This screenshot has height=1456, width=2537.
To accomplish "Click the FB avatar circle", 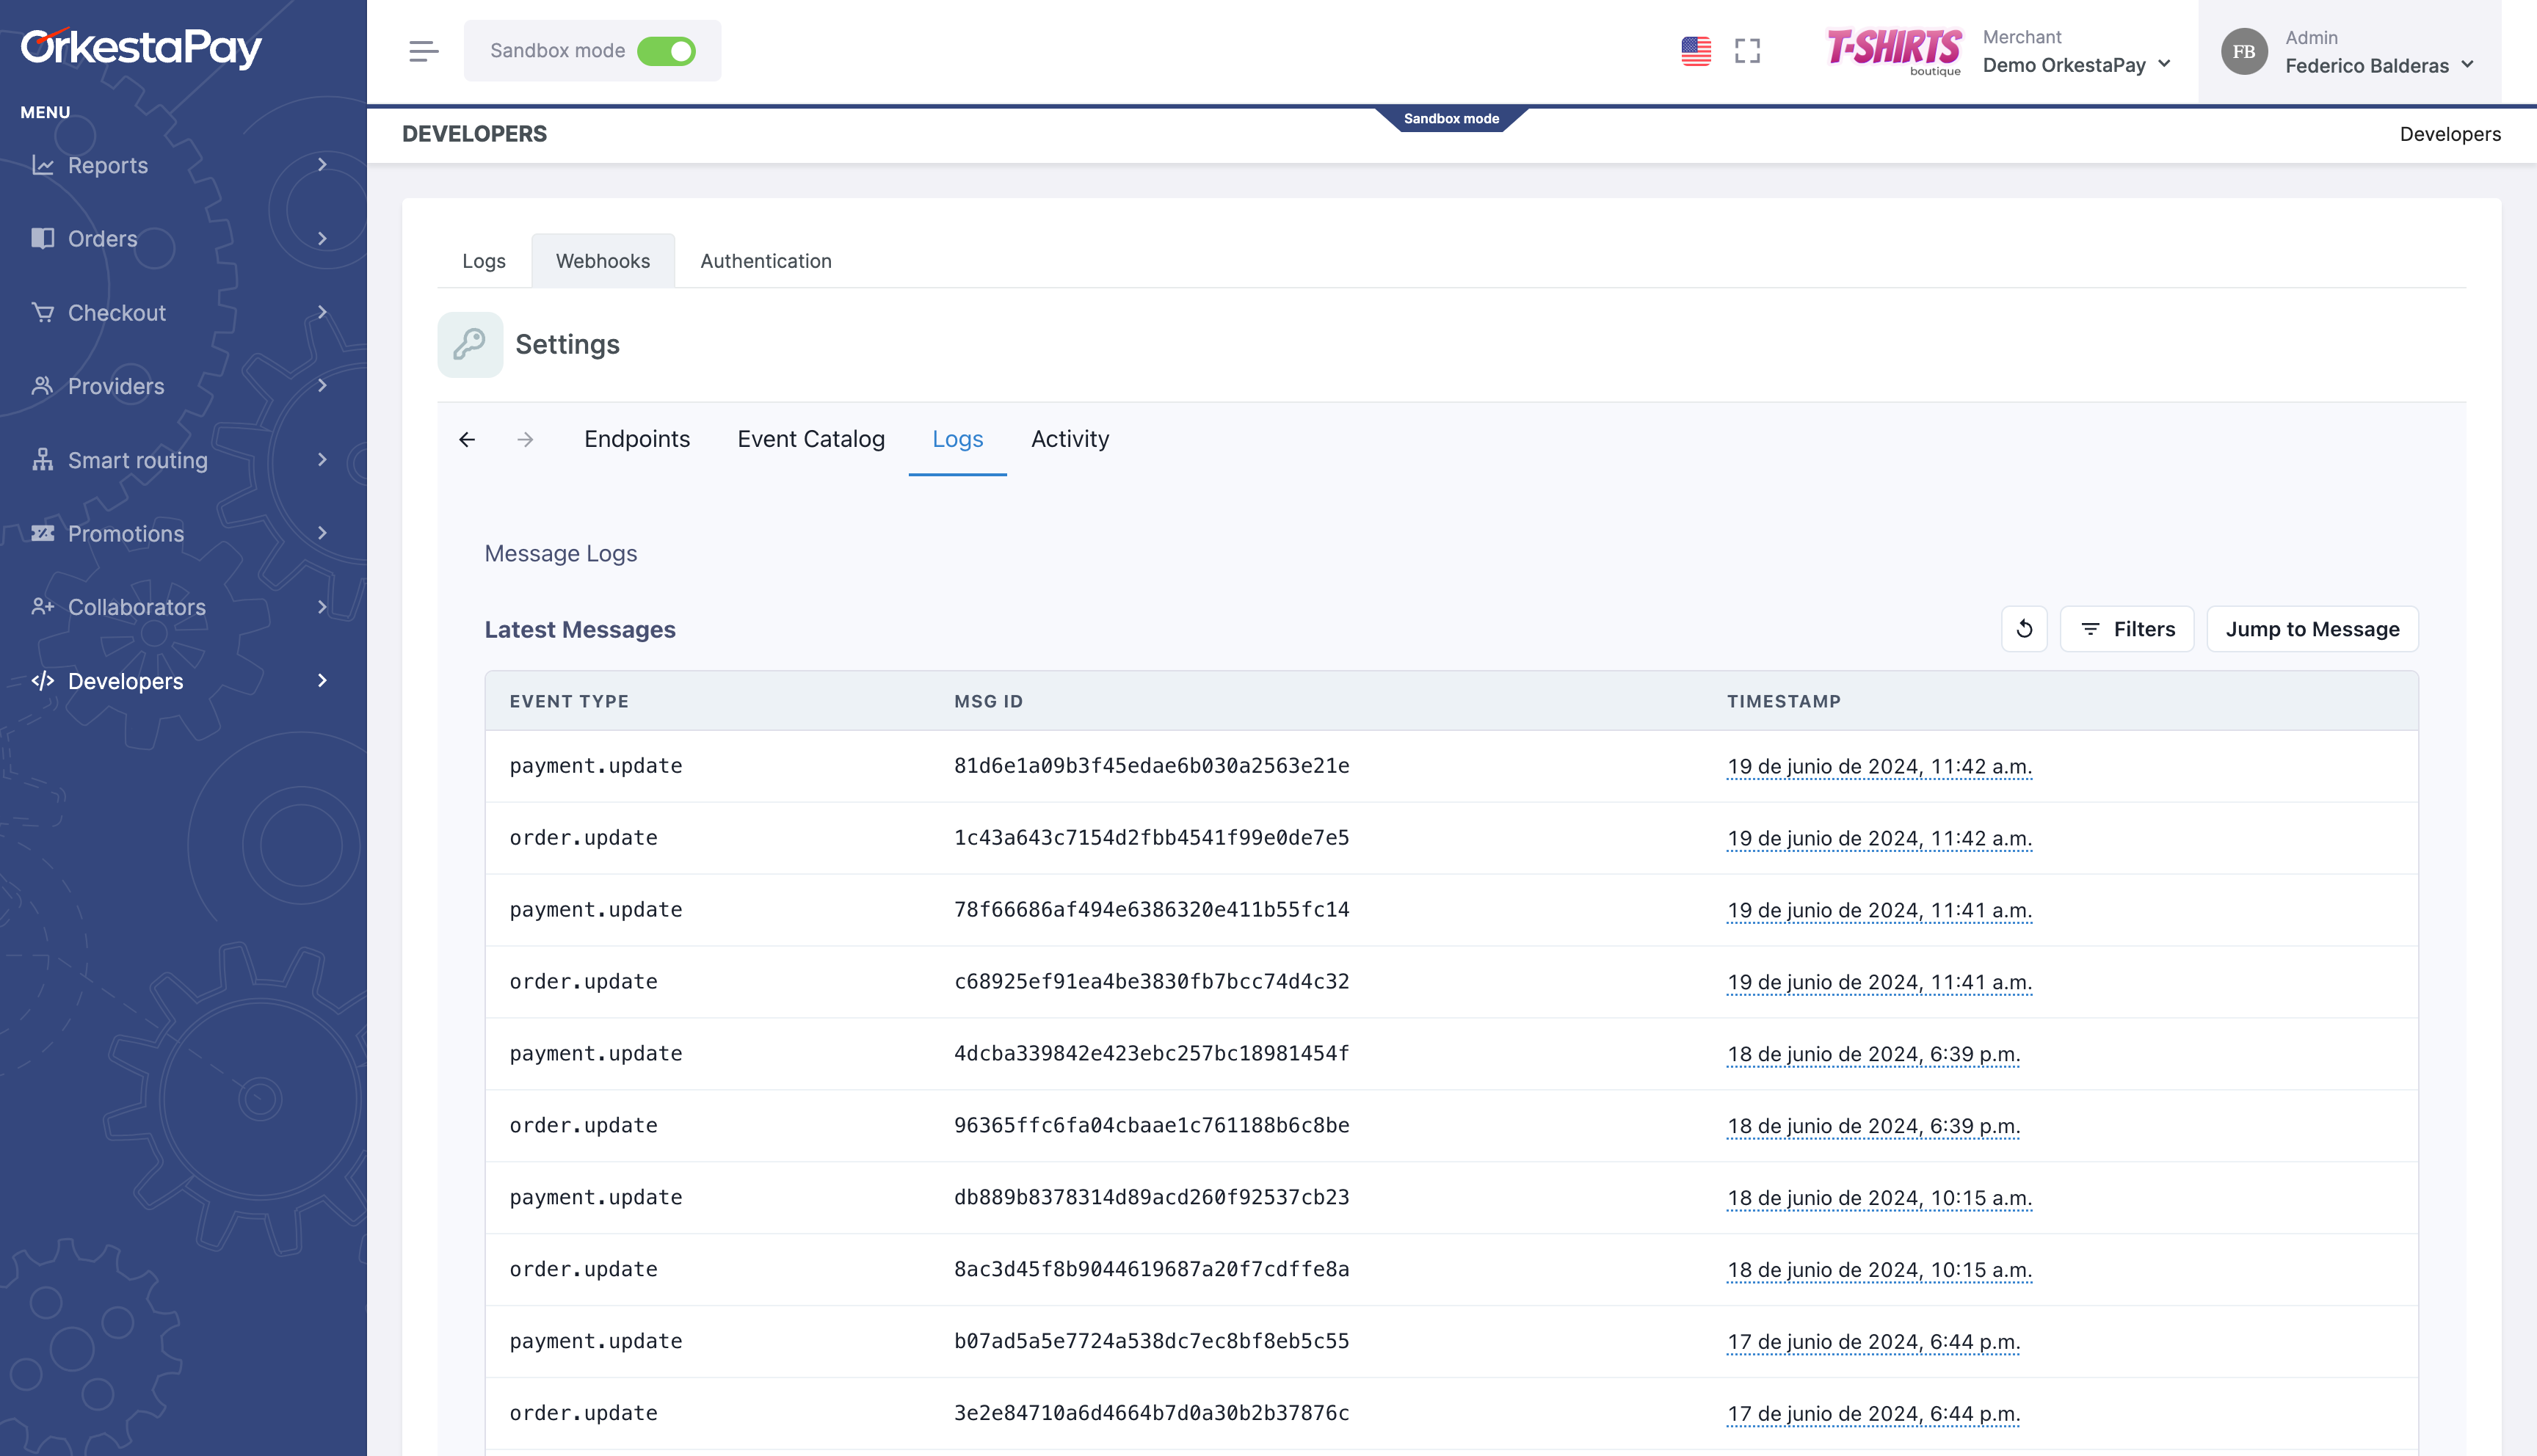I will (2244, 51).
